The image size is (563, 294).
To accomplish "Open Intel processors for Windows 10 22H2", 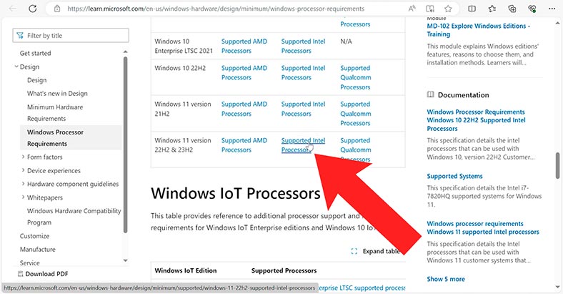I will coord(303,72).
